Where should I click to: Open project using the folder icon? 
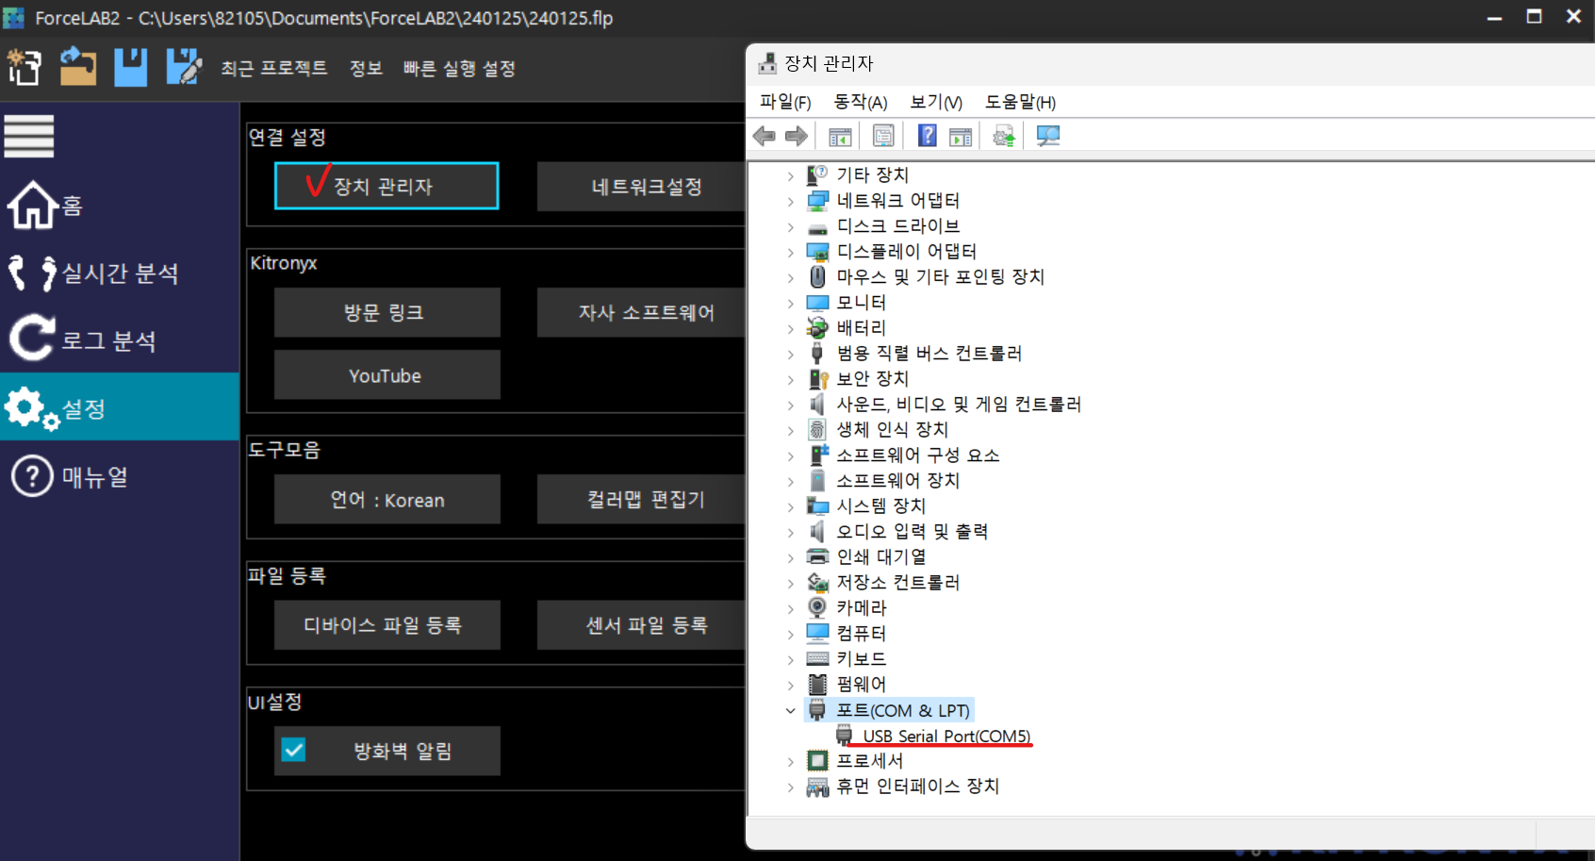point(78,68)
